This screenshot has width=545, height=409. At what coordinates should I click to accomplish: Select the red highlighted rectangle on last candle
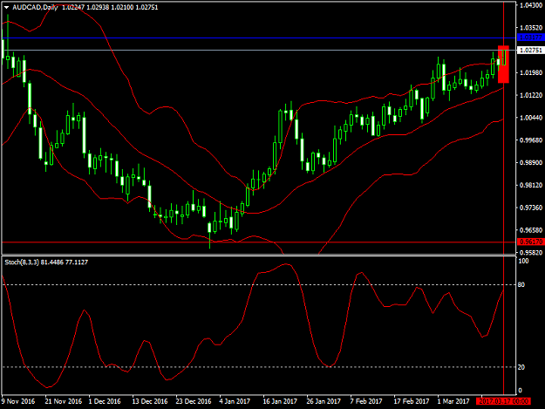[503, 65]
